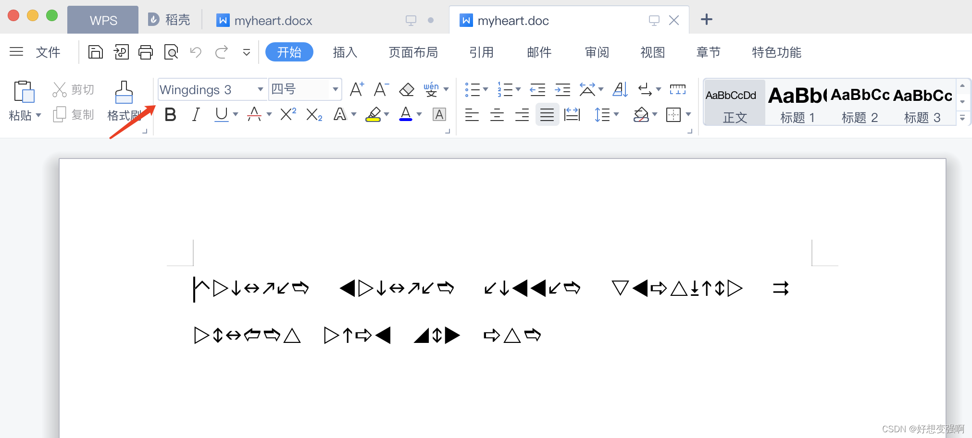972x438 pixels.
Task: Align text left
Action: 472,115
